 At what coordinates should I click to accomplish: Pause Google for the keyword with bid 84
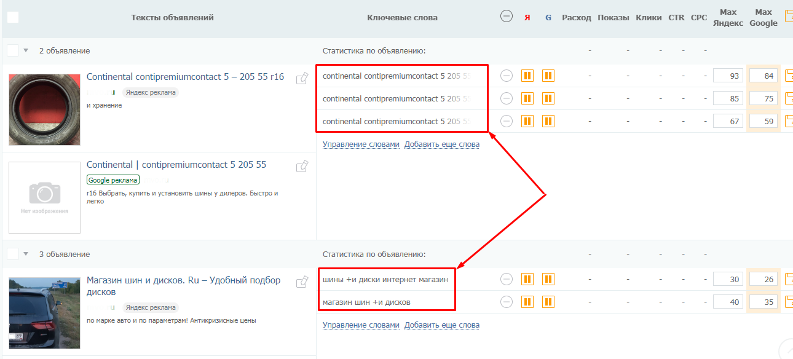(548, 76)
